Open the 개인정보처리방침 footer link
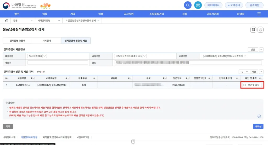 click(29, 137)
